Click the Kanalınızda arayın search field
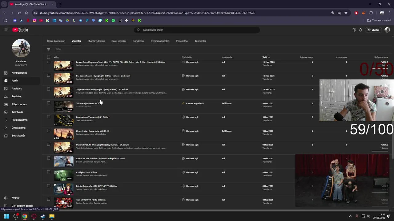Screen dimensions: 394x221 click(197, 30)
